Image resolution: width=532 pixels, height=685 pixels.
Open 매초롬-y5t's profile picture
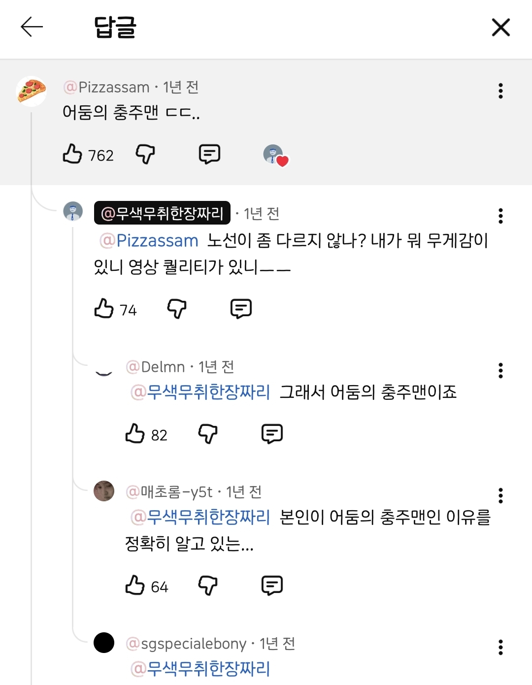pos(103,492)
